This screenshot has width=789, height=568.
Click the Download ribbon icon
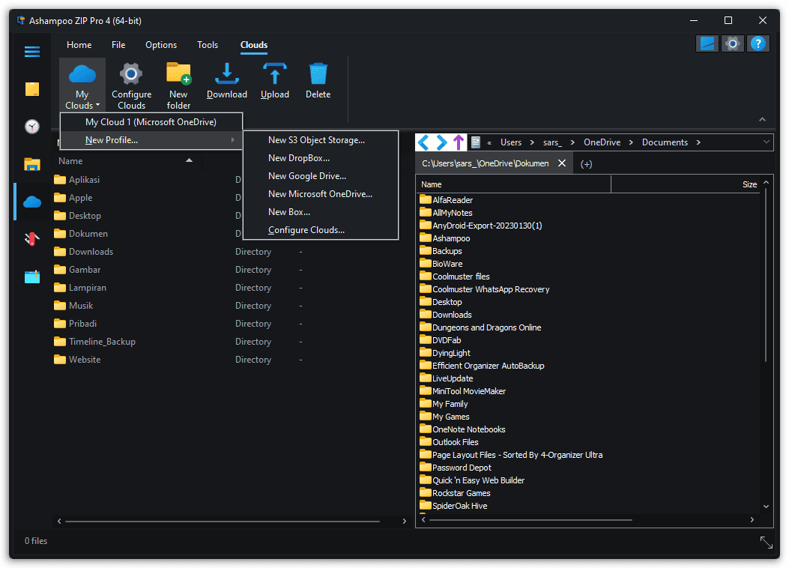click(x=227, y=80)
